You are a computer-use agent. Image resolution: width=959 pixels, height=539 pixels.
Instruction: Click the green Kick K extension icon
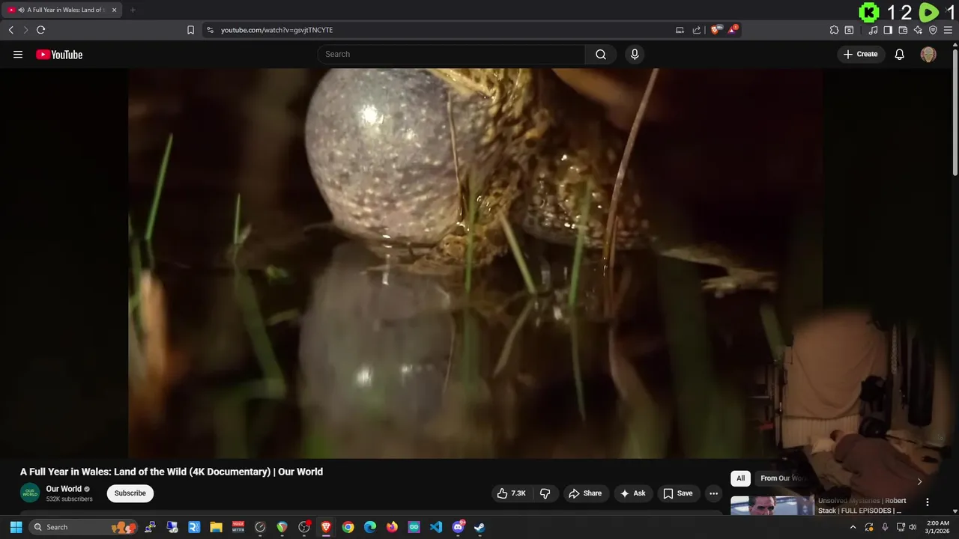(x=869, y=12)
